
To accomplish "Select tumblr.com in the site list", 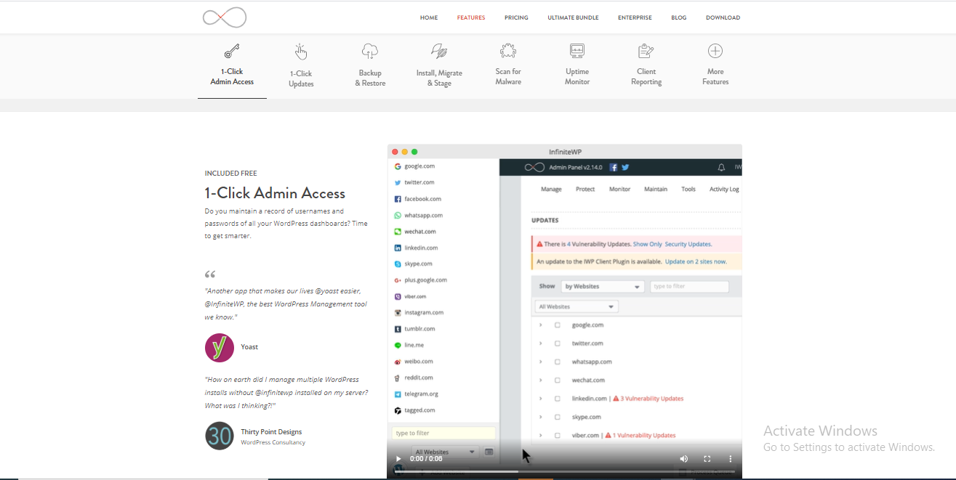I will [x=419, y=329].
